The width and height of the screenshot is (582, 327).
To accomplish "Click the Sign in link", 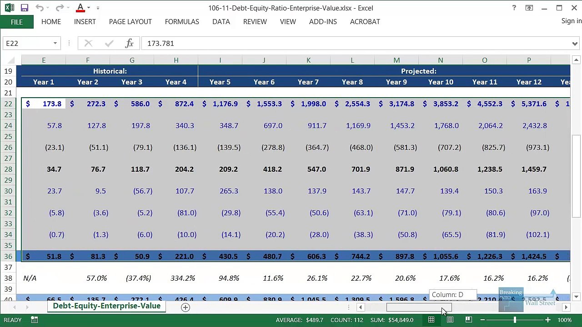I will point(572,21).
